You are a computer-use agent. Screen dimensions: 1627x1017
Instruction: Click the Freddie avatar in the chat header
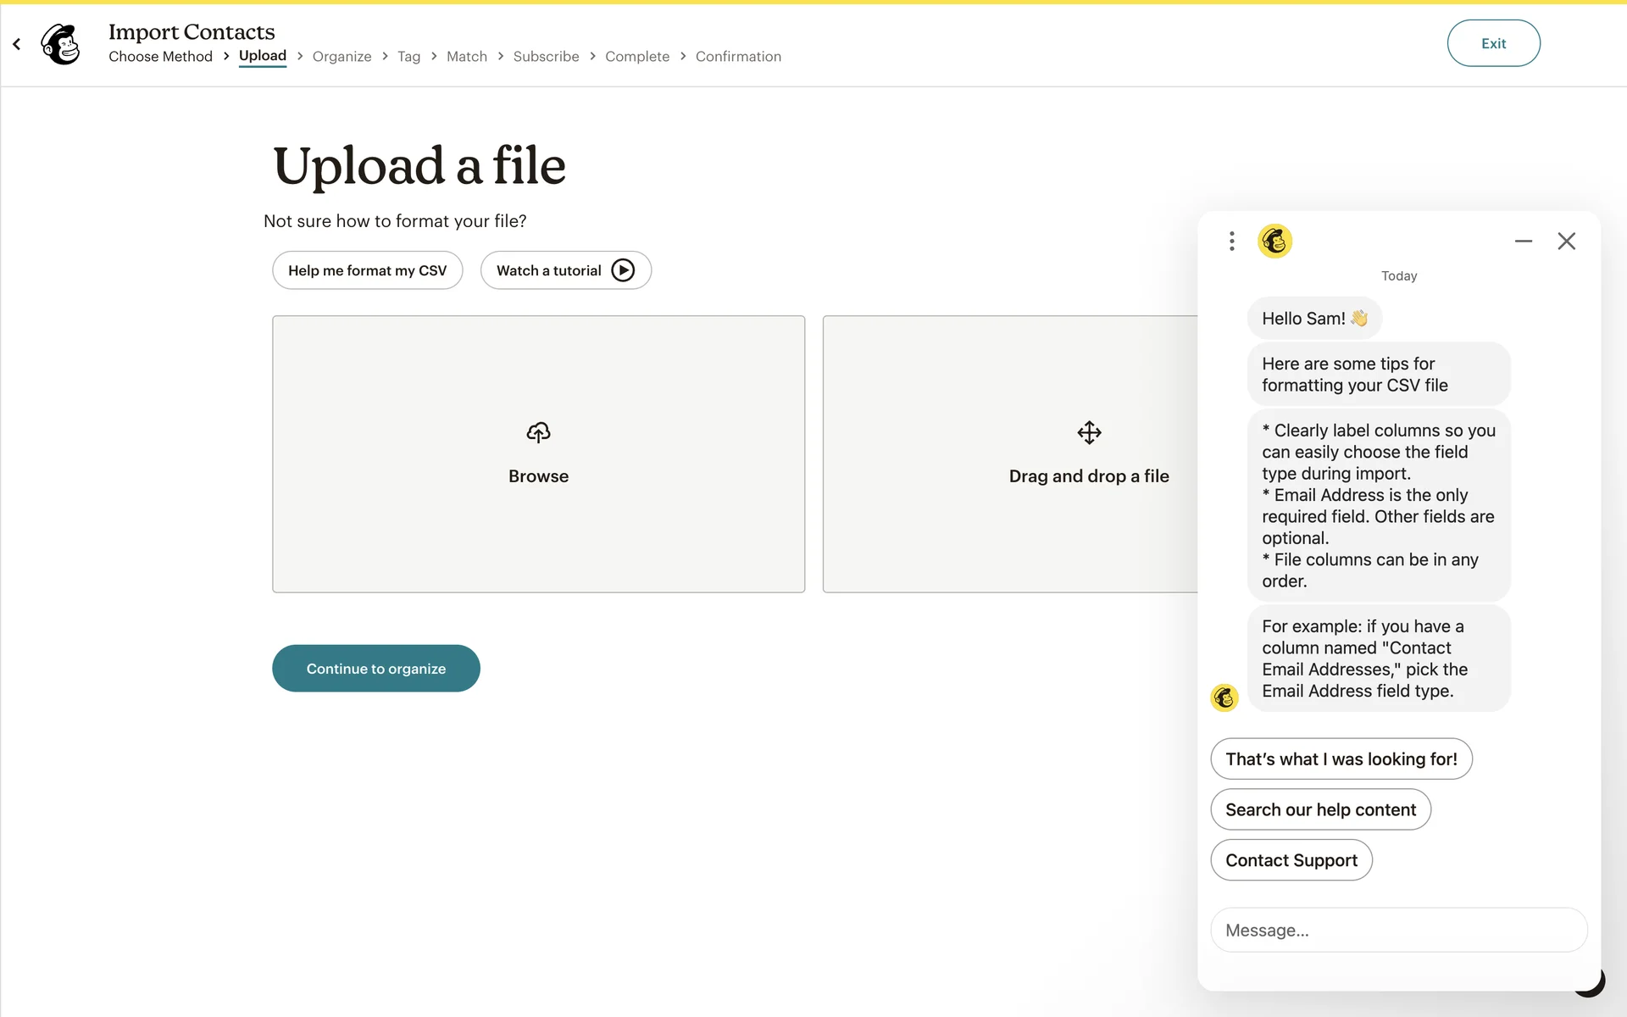(1274, 242)
